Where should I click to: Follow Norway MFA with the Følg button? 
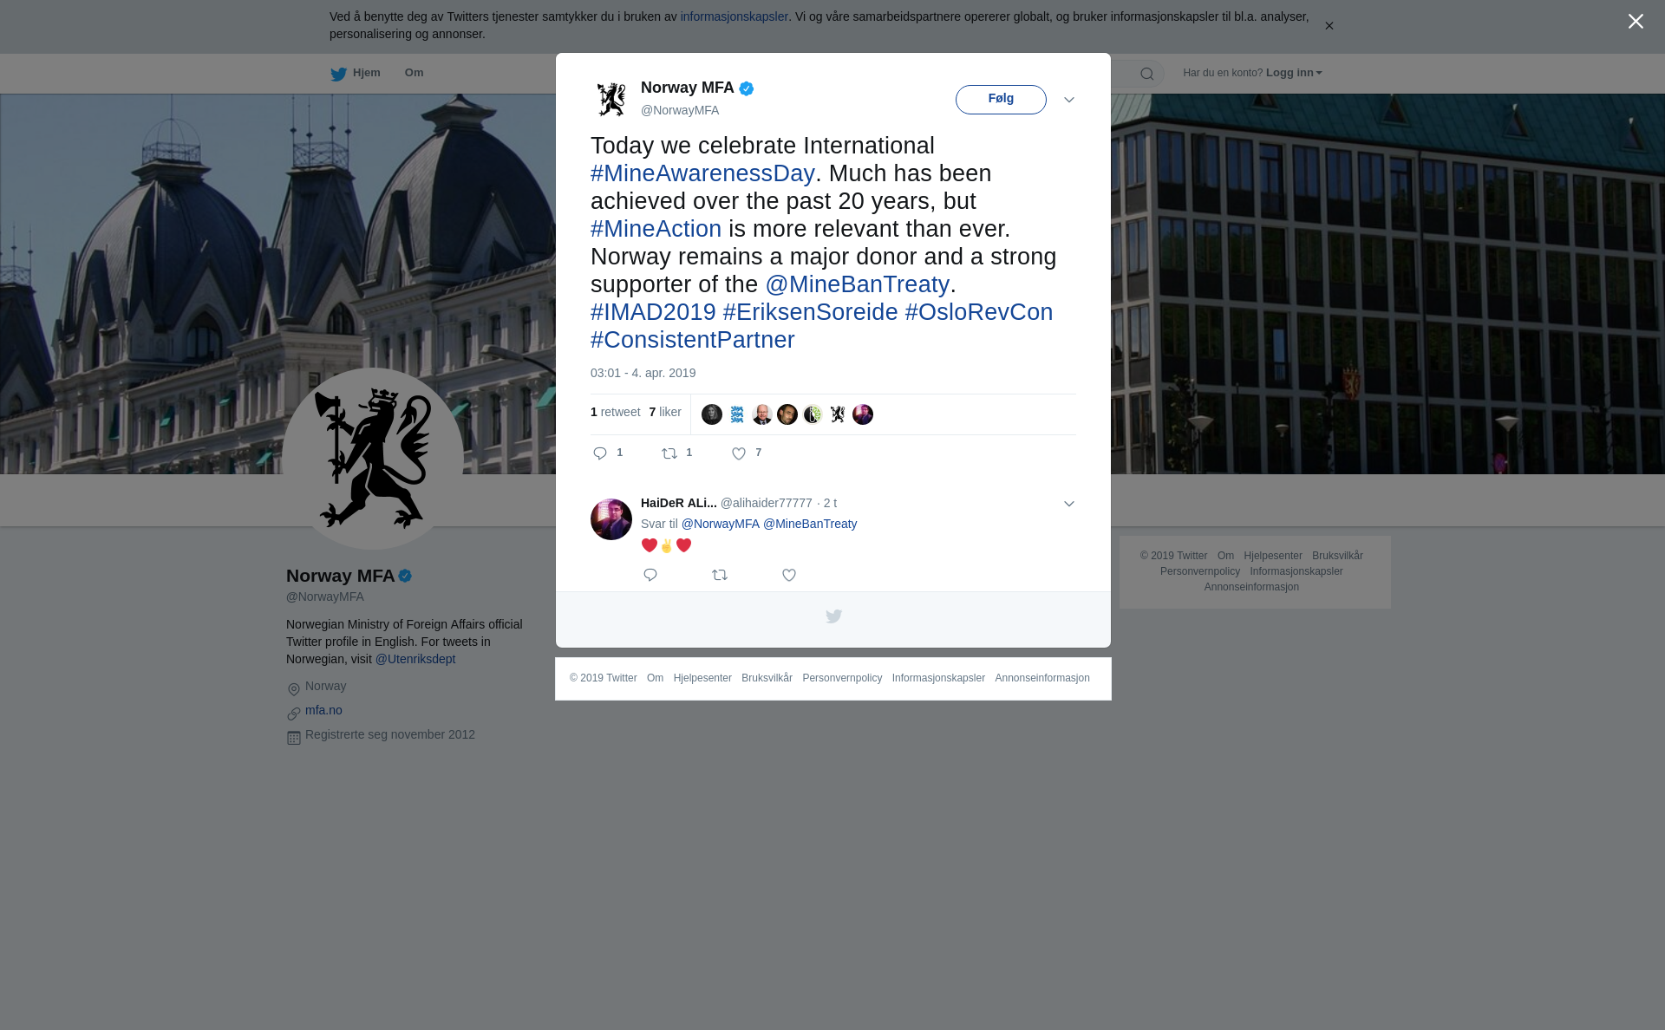click(x=1001, y=100)
